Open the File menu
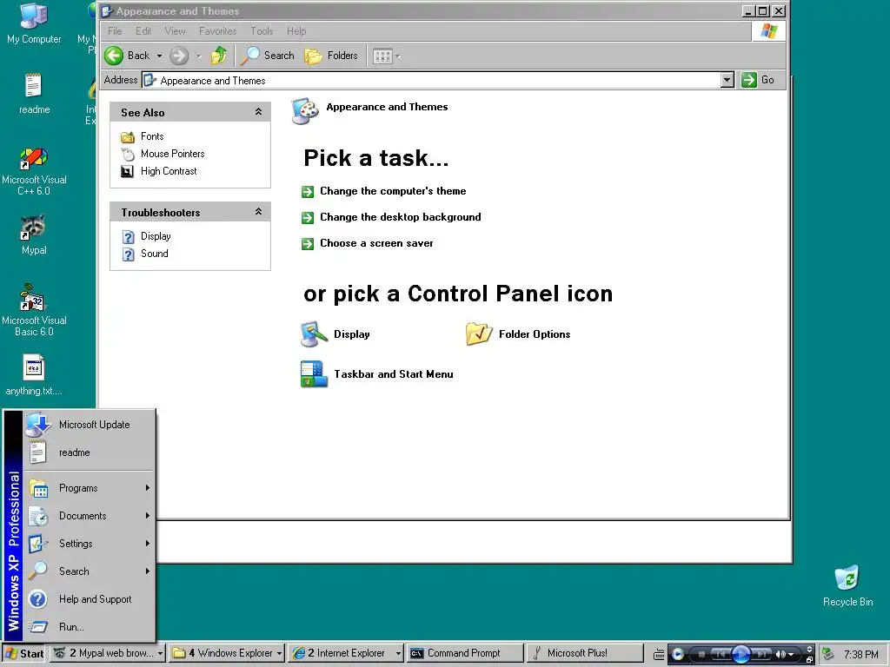 [115, 31]
